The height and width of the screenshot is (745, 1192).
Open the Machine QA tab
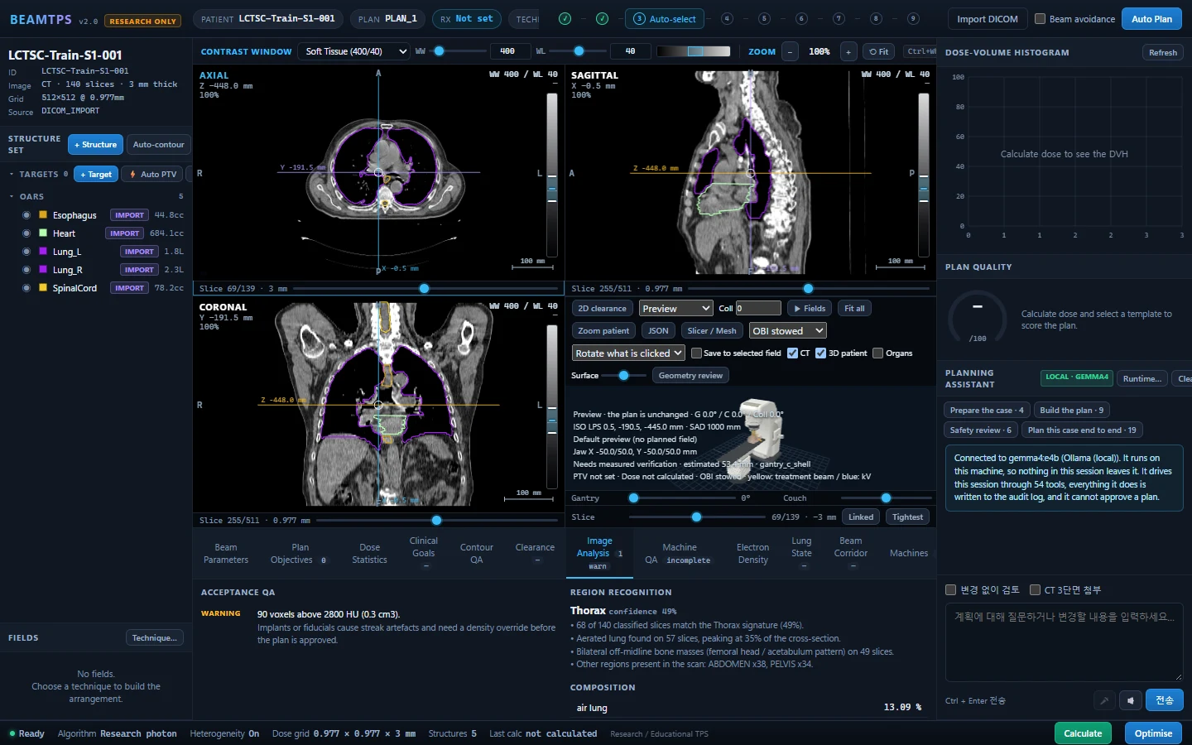[x=679, y=554]
